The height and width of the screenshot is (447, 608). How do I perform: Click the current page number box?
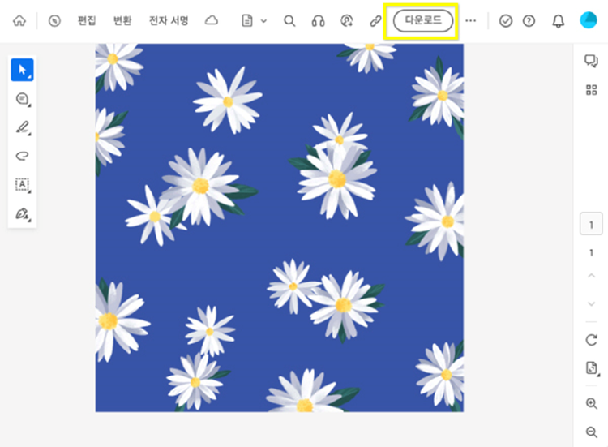pyautogui.click(x=591, y=224)
